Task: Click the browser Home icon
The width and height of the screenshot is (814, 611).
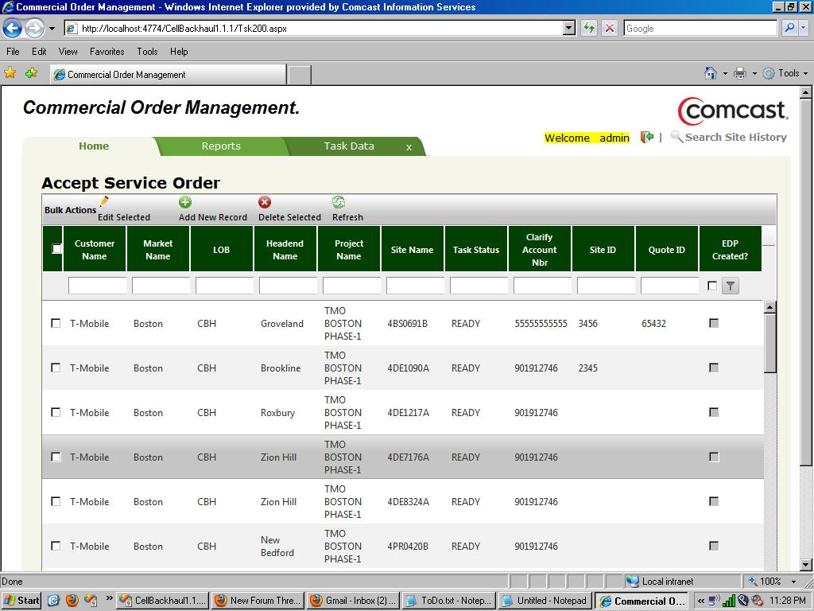Action: coord(710,73)
